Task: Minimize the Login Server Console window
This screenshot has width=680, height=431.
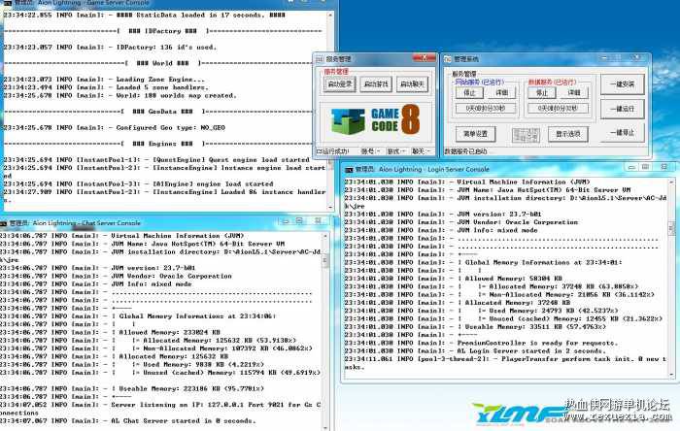Action: pyautogui.click(x=631, y=167)
